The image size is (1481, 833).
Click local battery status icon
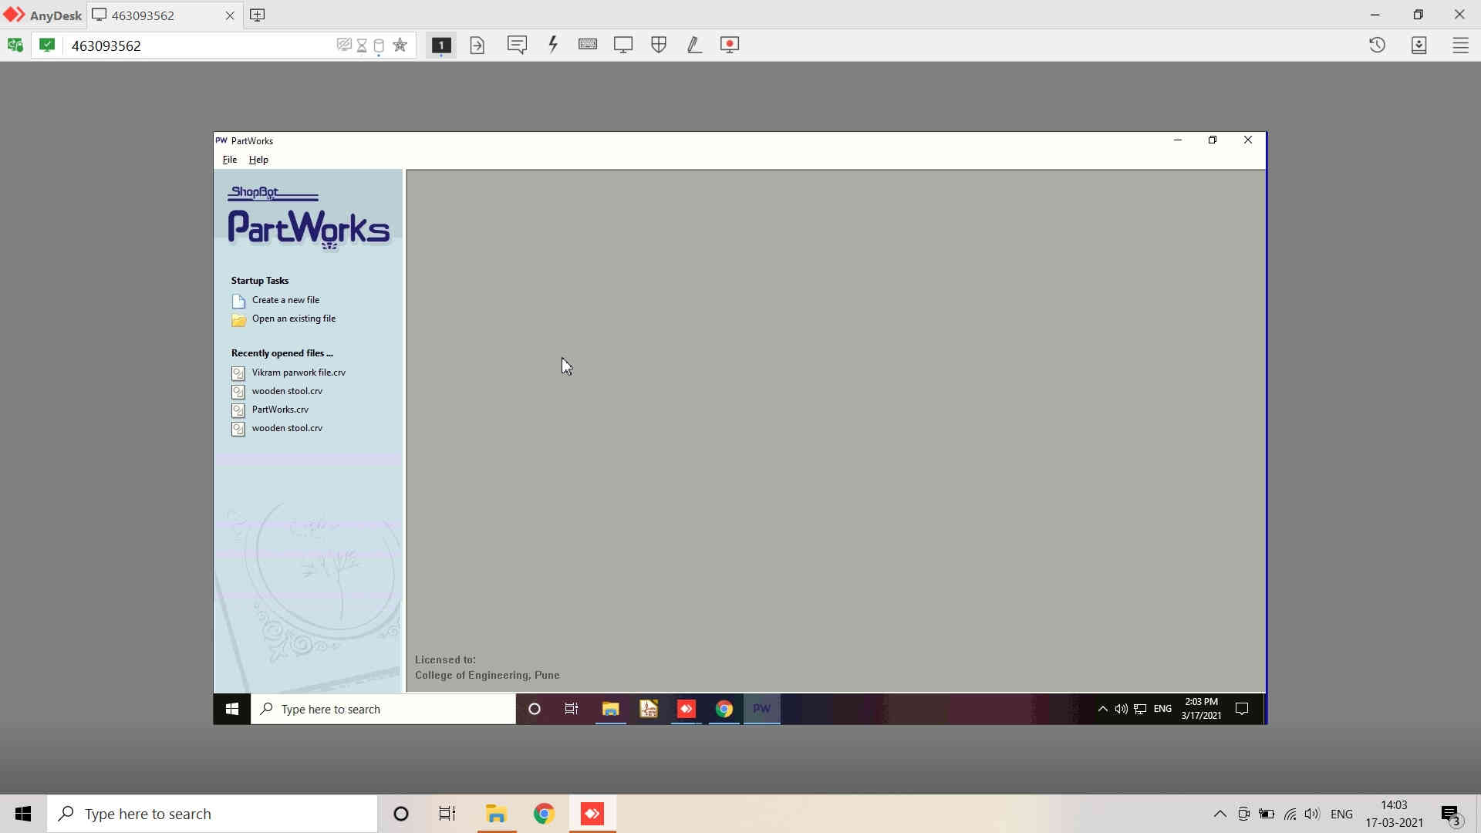click(x=1267, y=814)
